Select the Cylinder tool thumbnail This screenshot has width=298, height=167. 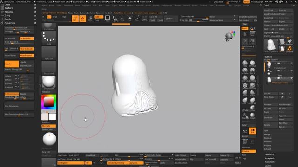282,42
